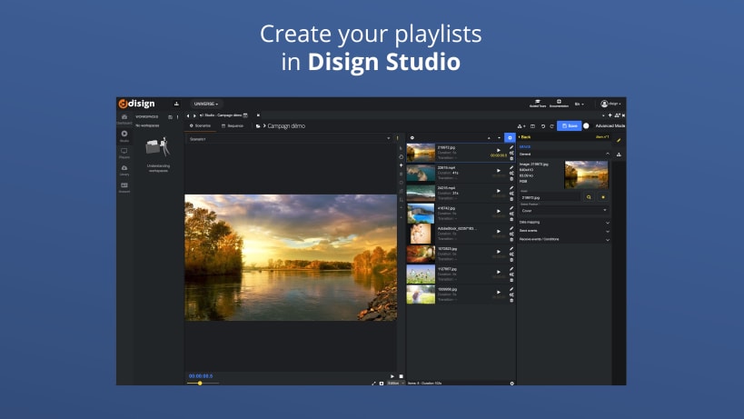Play the AdobeStock playlist item
Image resolution: width=744 pixels, height=419 pixels.
[498, 231]
